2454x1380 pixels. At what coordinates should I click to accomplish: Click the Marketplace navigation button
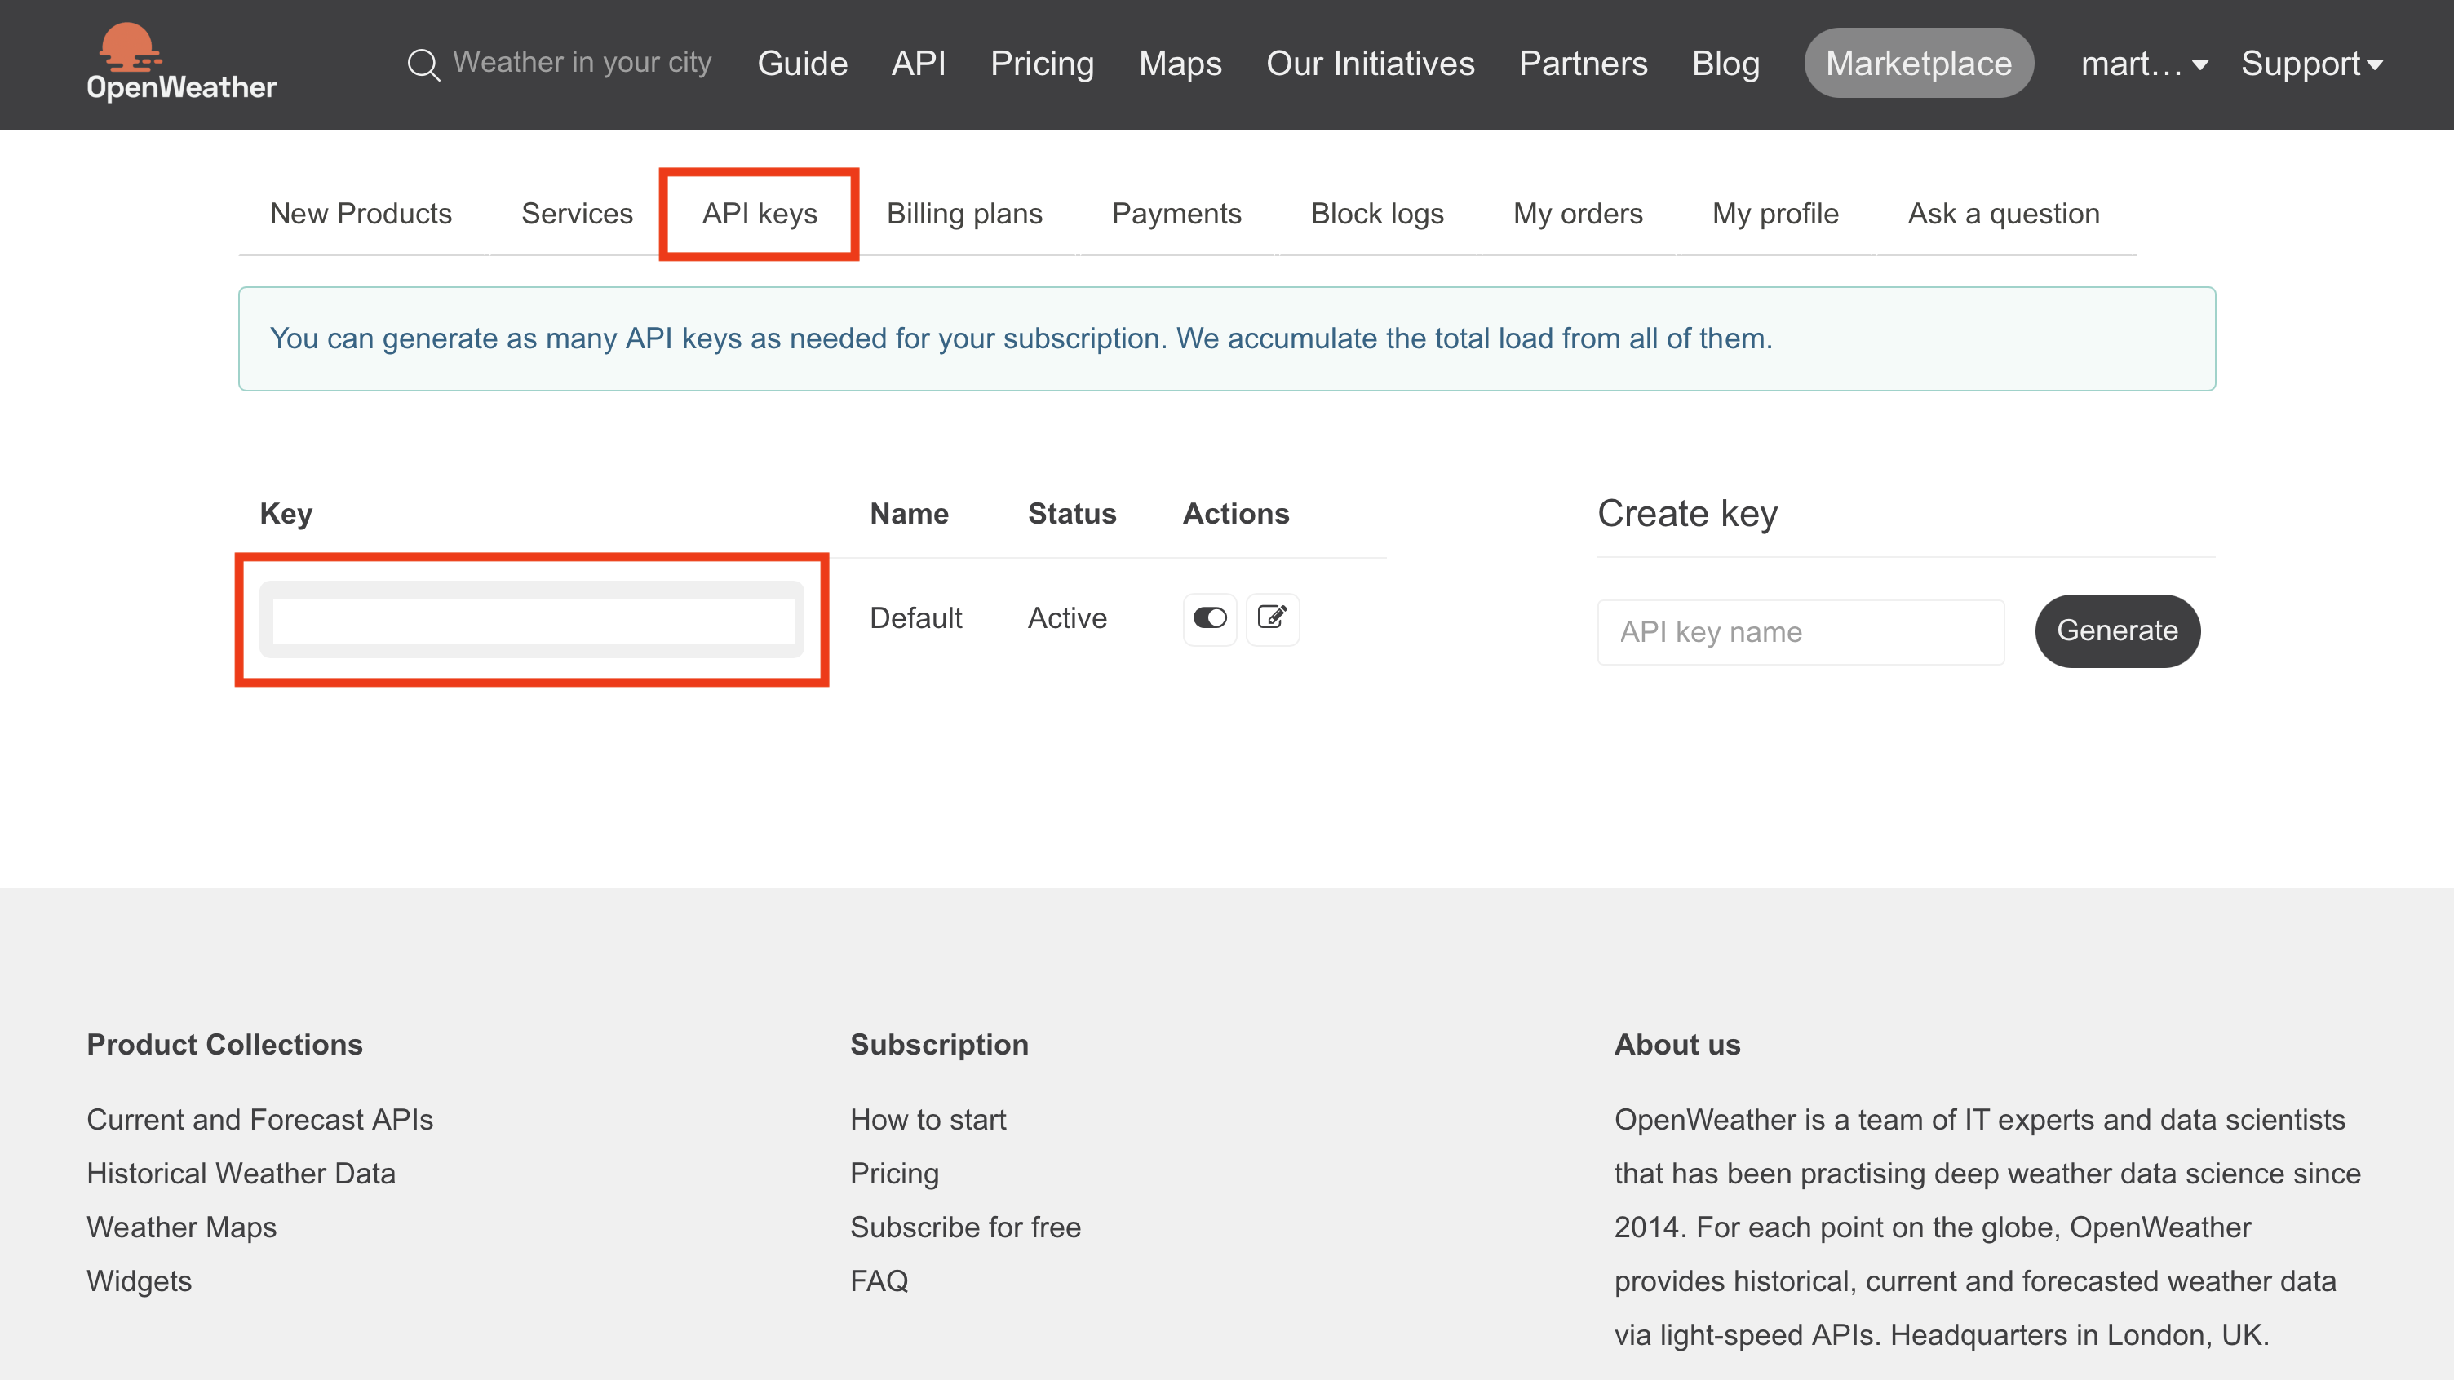tap(1918, 62)
